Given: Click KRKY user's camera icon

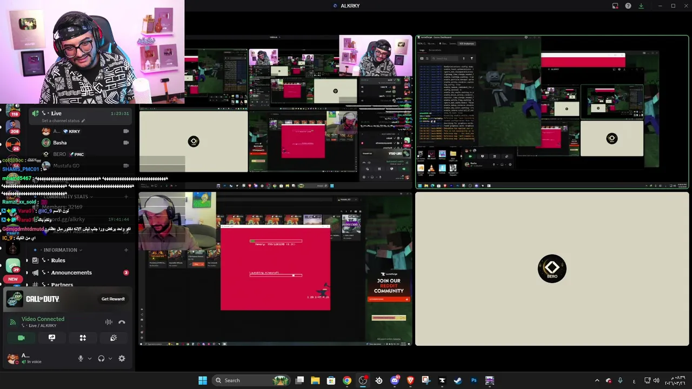Looking at the screenshot, I should point(126,131).
